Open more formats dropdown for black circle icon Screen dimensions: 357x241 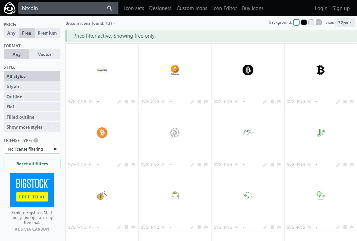click(244, 102)
